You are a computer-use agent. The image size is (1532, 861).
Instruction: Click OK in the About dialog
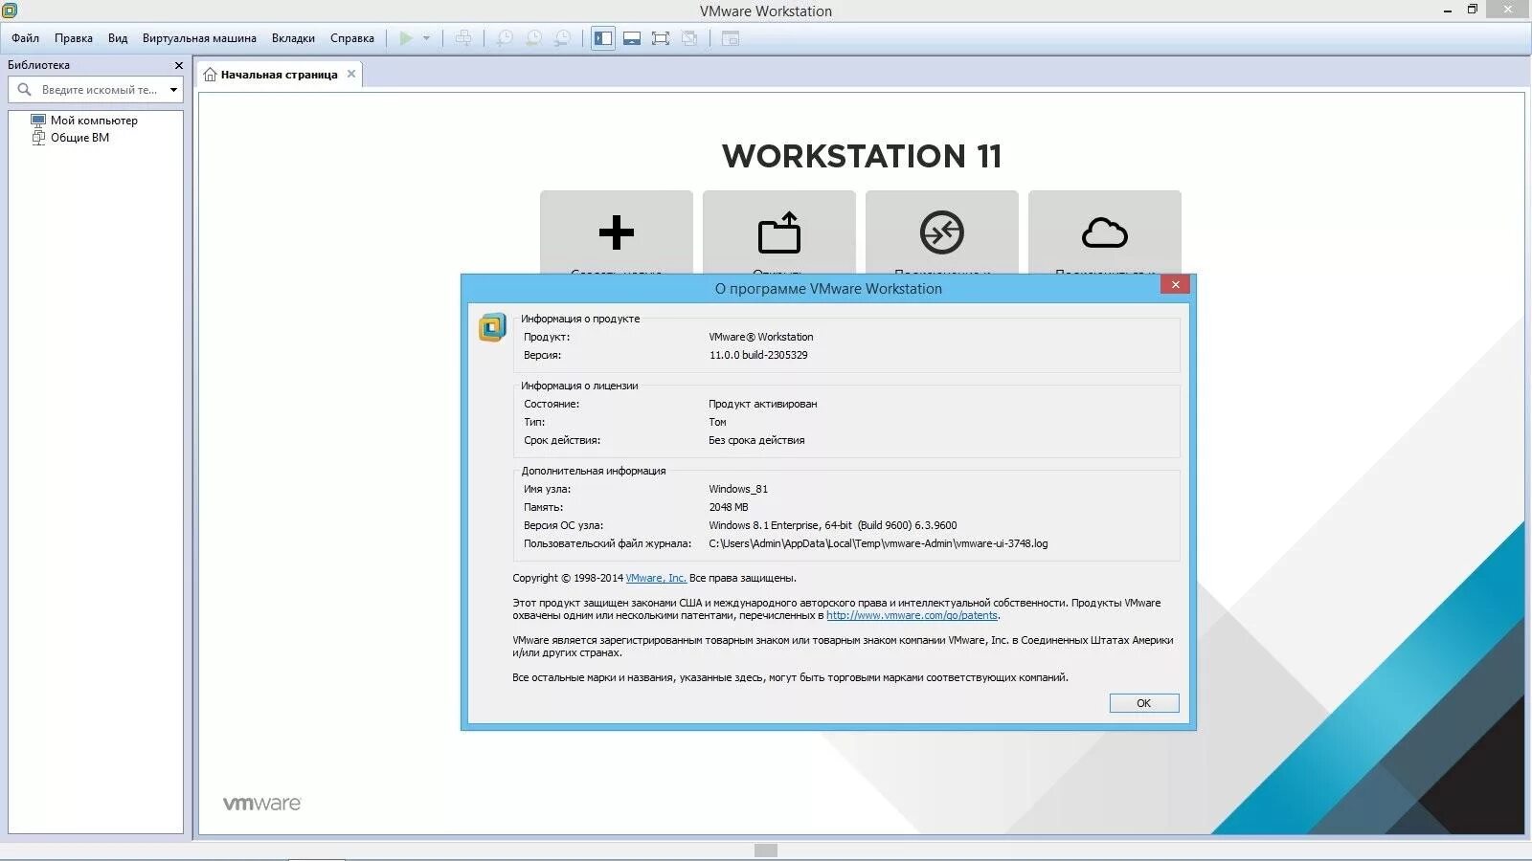click(x=1144, y=703)
